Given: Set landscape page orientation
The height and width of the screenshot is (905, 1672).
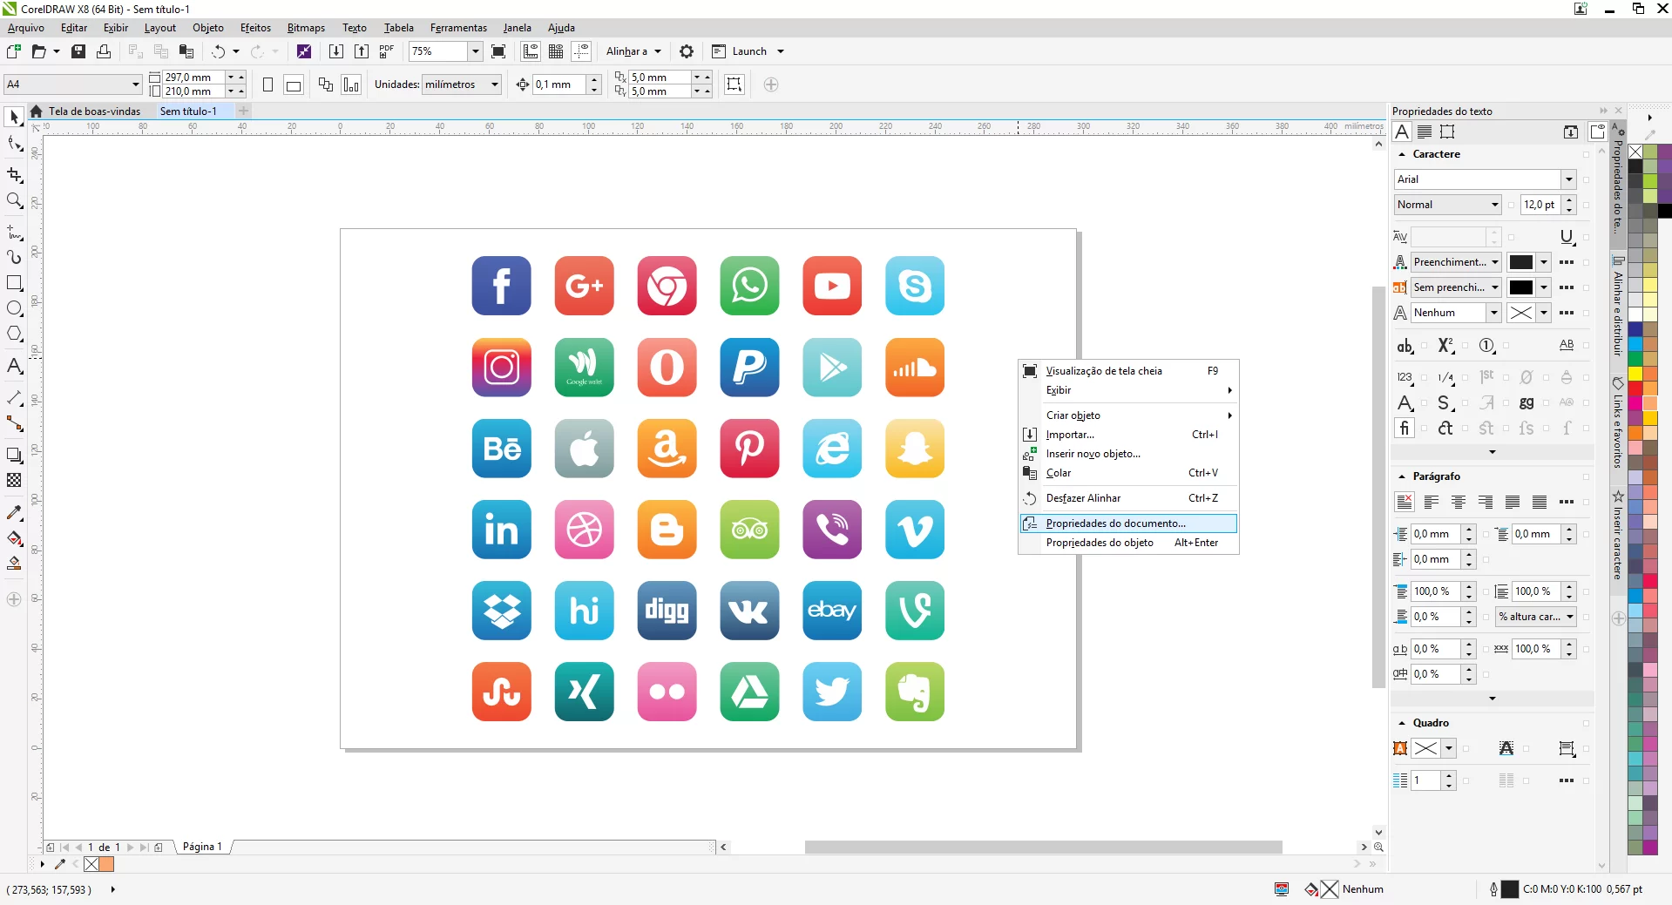Looking at the screenshot, I should pyautogui.click(x=294, y=84).
